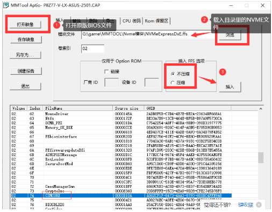Switch to the 插入 tab
The height and width of the screenshot is (212, 272).
(x=60, y=20)
